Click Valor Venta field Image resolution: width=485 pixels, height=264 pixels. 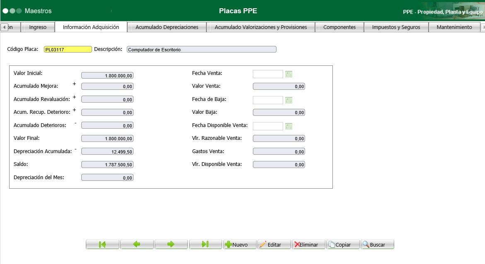(279, 86)
